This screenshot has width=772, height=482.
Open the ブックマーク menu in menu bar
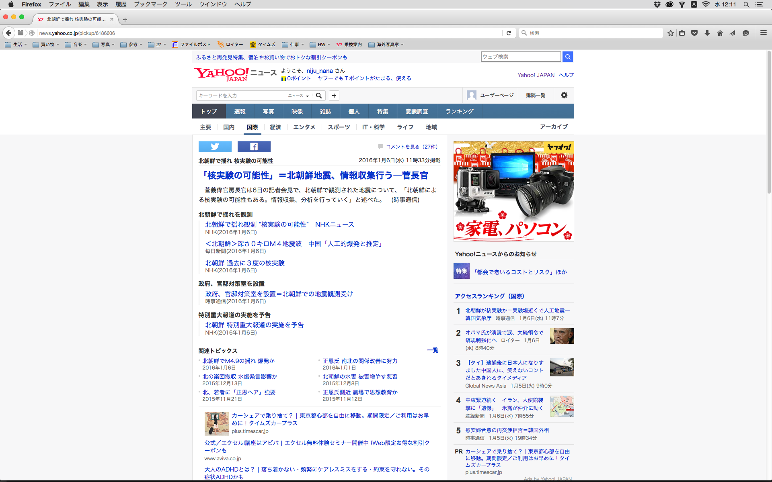click(150, 4)
